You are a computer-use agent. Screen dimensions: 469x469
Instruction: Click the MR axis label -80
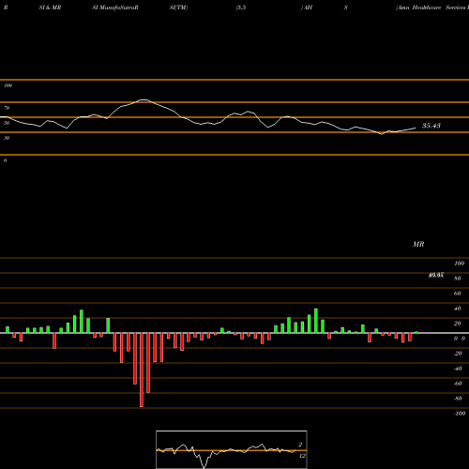click(458, 399)
